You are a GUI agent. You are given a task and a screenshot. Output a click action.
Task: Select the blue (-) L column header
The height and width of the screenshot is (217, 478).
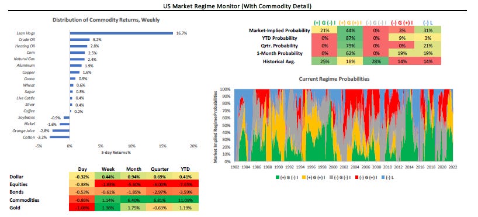pyautogui.click(x=427, y=23)
